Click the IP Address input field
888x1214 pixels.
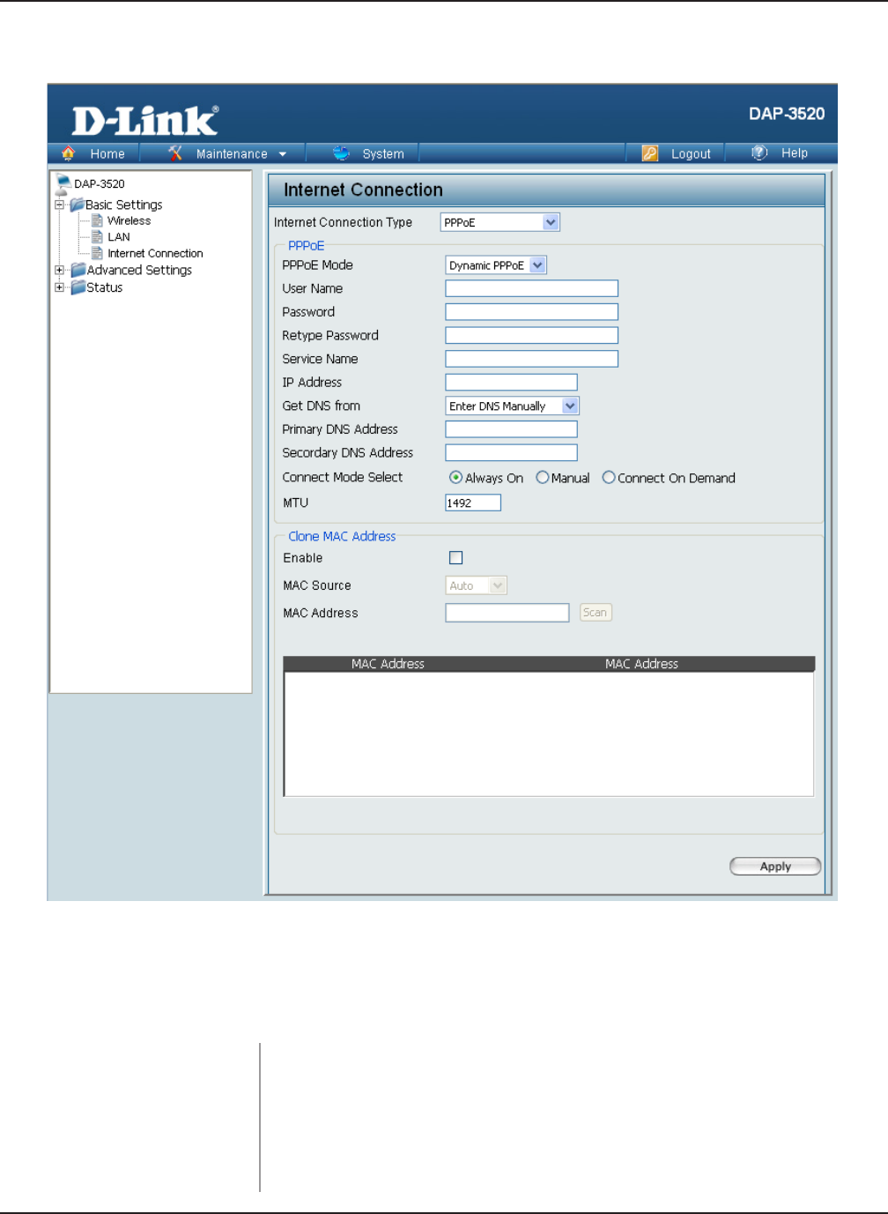512,382
